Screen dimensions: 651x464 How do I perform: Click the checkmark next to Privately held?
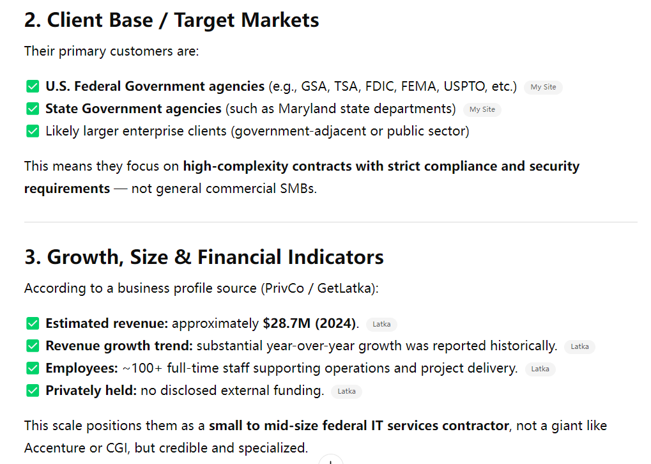coord(33,391)
